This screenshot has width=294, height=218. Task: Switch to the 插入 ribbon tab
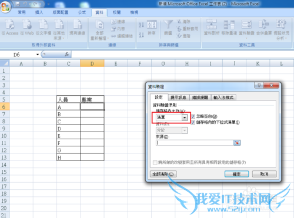pos(39,12)
